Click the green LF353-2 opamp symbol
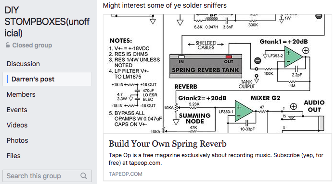The width and height of the screenshot is (335, 184). 293,57
